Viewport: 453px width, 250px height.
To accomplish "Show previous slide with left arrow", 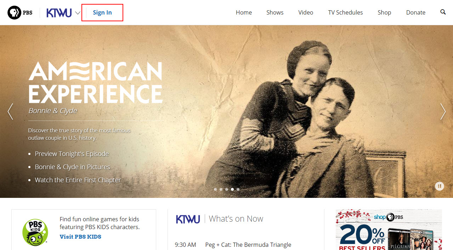I will 10,111.
